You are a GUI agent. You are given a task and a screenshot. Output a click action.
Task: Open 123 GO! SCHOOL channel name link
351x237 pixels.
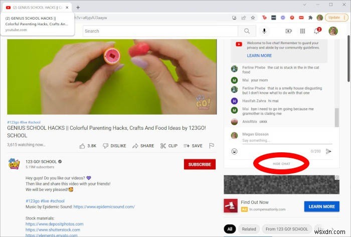[41, 162]
